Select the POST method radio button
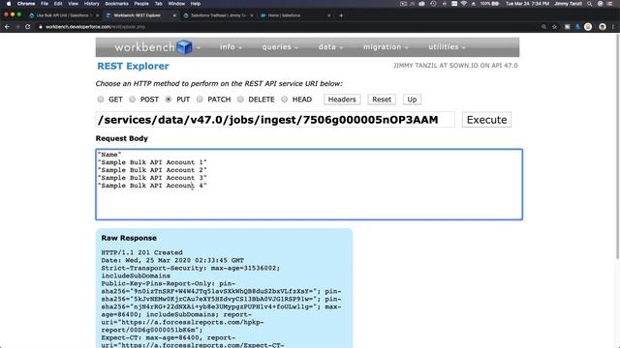The width and height of the screenshot is (620, 348). [132, 99]
